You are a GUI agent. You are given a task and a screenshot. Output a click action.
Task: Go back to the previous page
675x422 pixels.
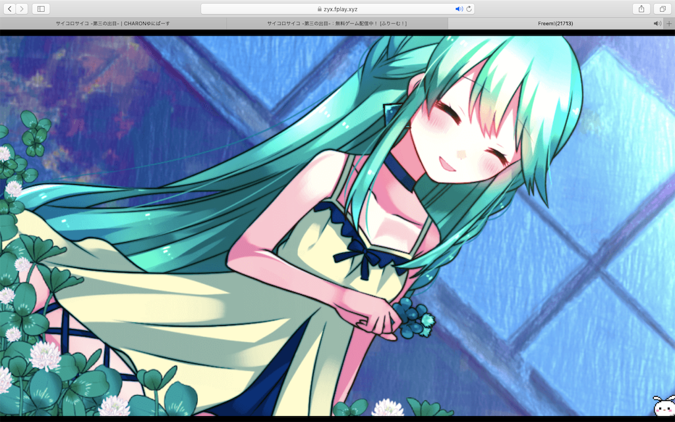pos(9,9)
